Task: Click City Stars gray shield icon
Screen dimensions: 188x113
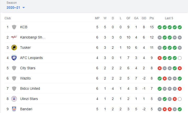Action: [x=14, y=68]
